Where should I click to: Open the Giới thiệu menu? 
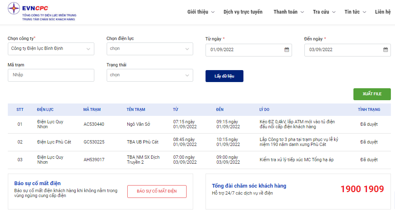coord(201,12)
